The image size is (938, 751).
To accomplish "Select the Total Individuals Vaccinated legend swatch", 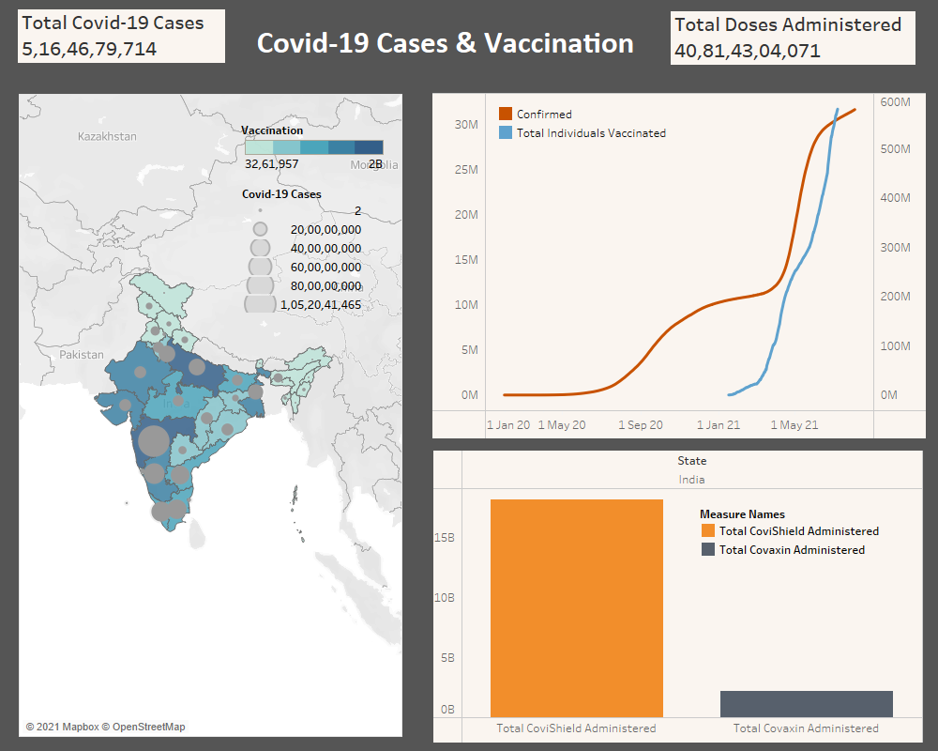I will click(506, 132).
